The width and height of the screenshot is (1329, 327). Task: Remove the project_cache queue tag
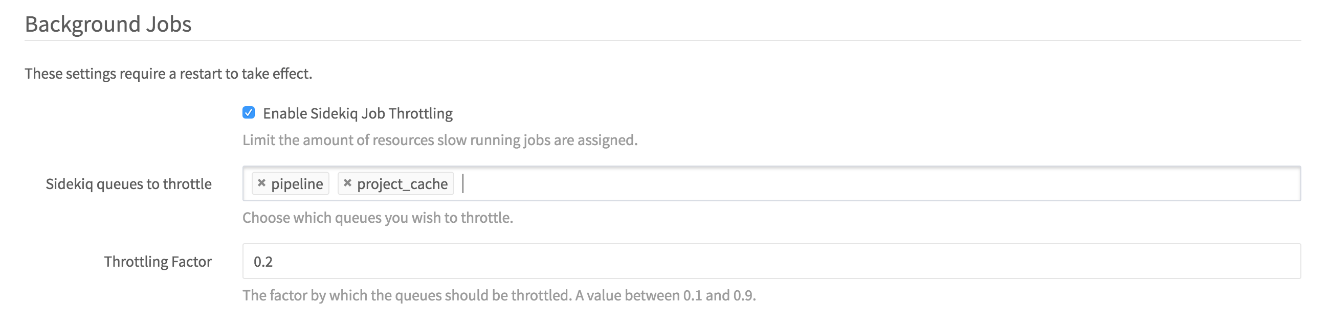pos(347,184)
